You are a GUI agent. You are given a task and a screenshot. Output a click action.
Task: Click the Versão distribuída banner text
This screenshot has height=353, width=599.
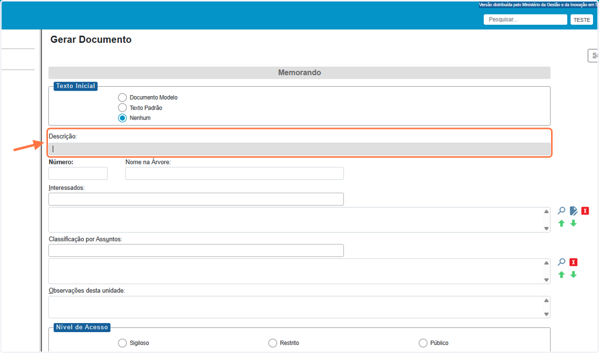click(538, 4)
